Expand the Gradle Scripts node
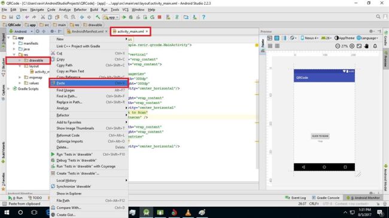 [9, 88]
